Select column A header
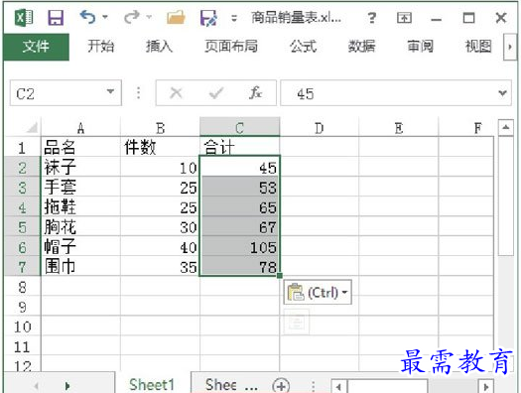This screenshot has width=521, height=393. coord(80,127)
